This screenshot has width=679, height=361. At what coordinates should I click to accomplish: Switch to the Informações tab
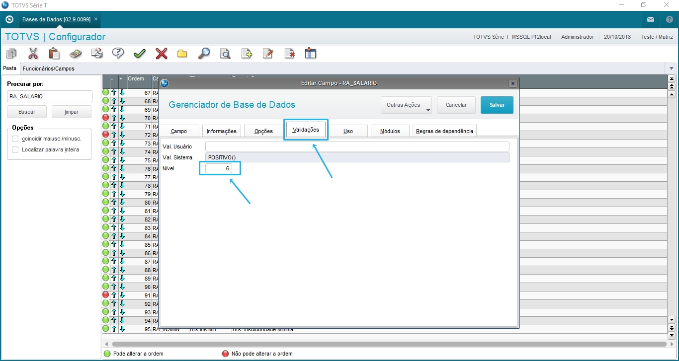pos(222,131)
